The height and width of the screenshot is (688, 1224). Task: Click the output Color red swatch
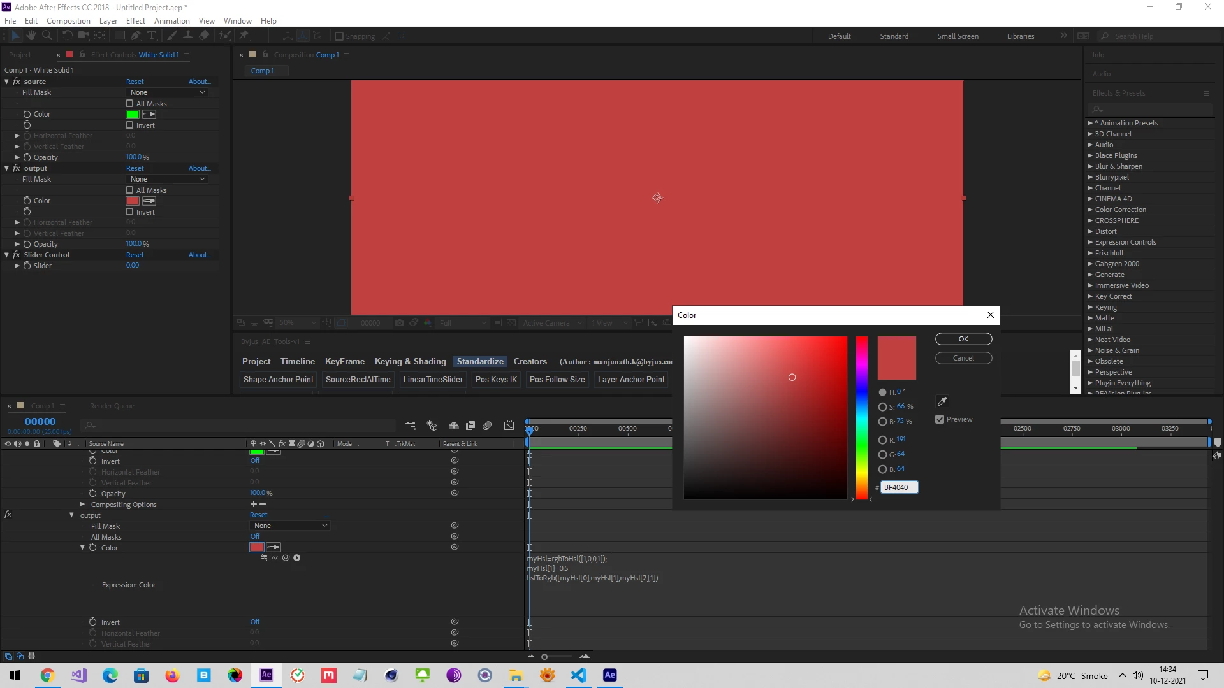point(133,201)
